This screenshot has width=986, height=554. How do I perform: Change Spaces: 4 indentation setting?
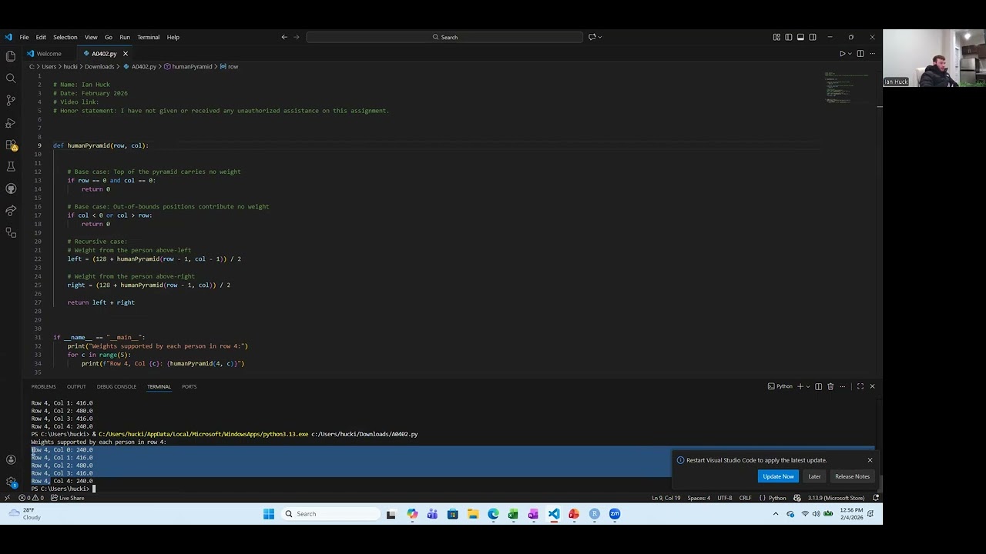[699, 498]
